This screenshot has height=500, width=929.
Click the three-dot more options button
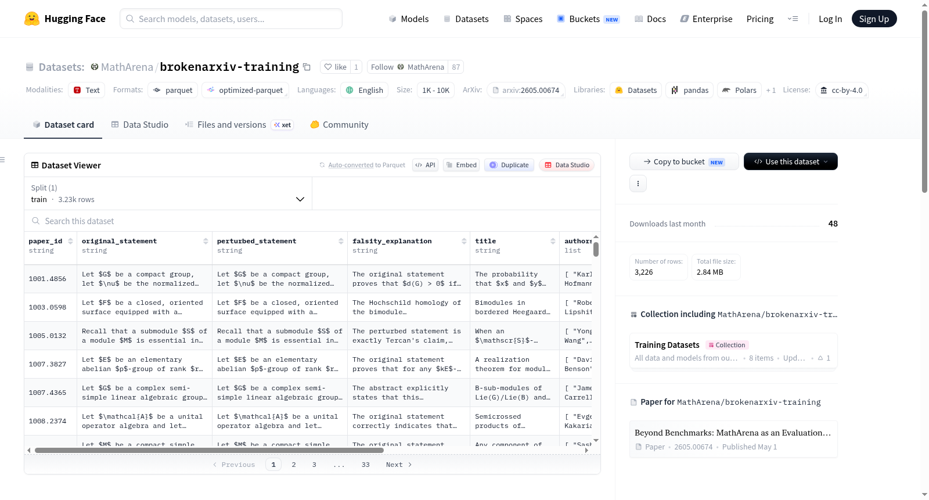(638, 184)
